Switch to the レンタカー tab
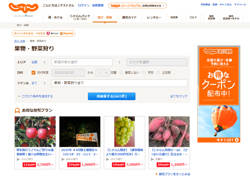Image resolution: width=250 pixels, height=178 pixels. coord(154,17)
